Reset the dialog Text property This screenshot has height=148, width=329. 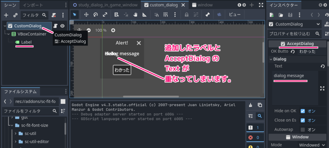pos(323,66)
